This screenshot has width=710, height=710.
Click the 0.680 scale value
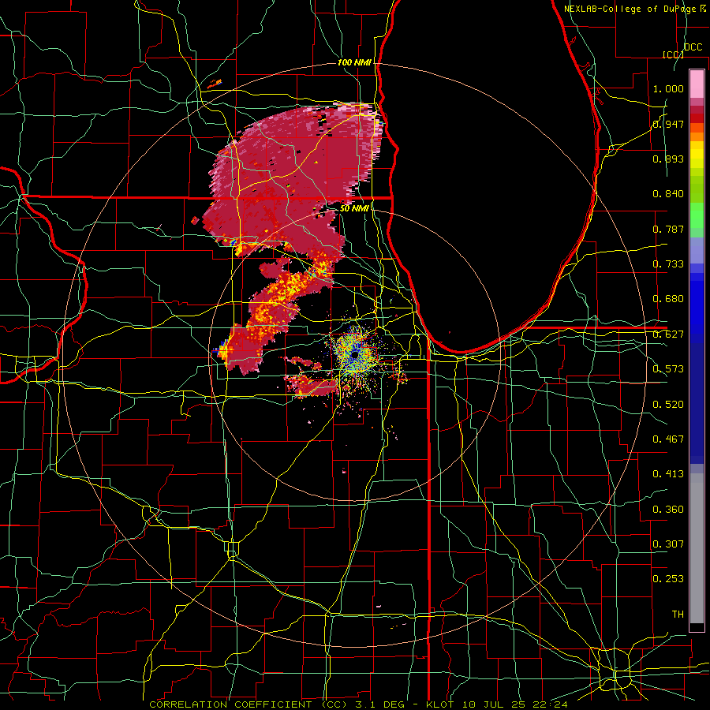[668, 299]
